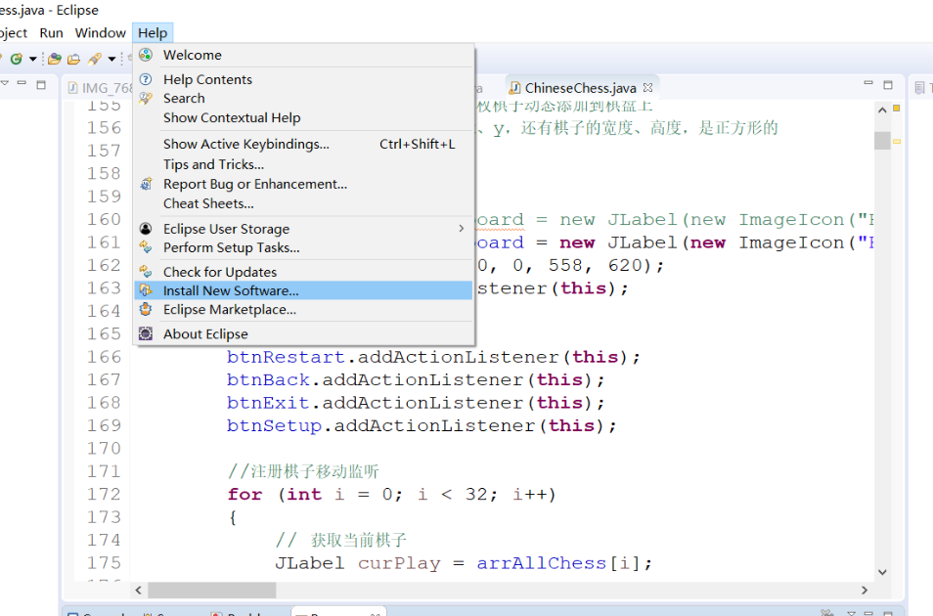Viewport: 933px width, 616px height.
Task: Click the Check for Updates icon
Action: click(146, 272)
